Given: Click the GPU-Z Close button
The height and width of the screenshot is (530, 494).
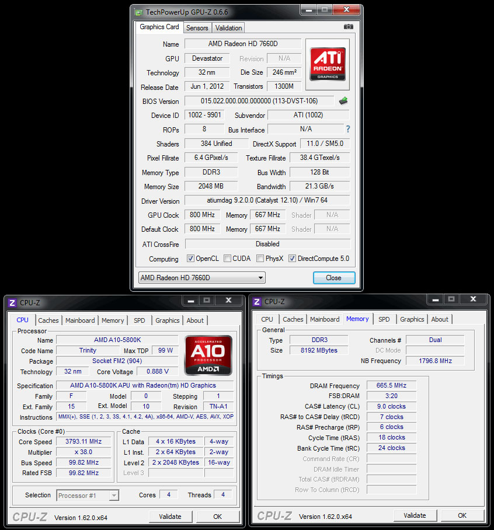Looking at the screenshot, I should point(334,278).
